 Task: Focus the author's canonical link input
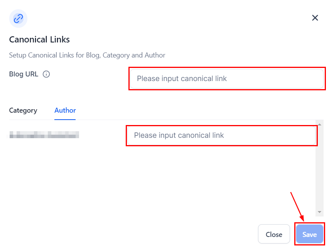click(221, 135)
